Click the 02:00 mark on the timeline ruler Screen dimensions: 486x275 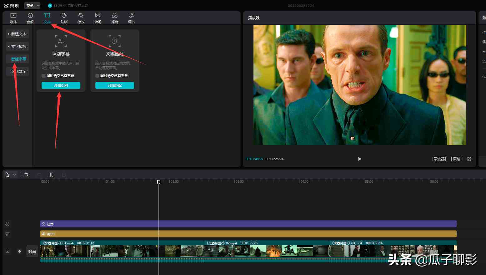pyautogui.click(x=174, y=181)
